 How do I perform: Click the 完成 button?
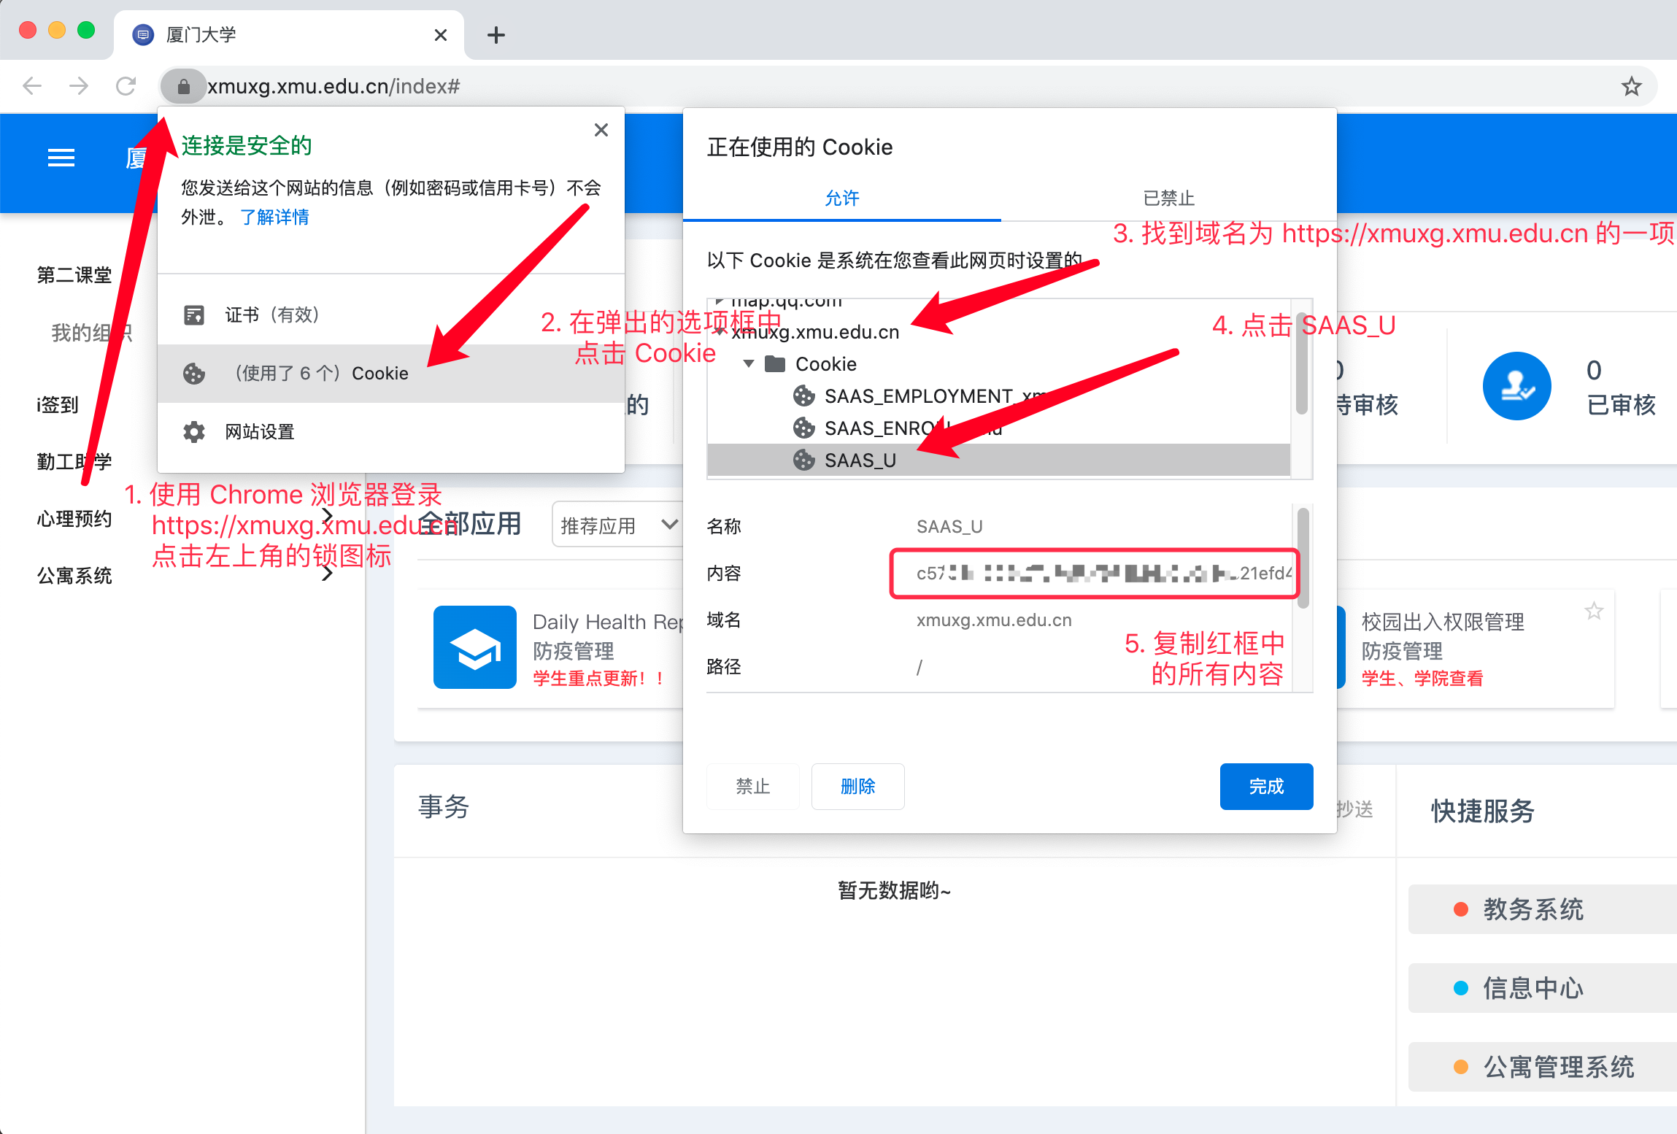[x=1266, y=787]
